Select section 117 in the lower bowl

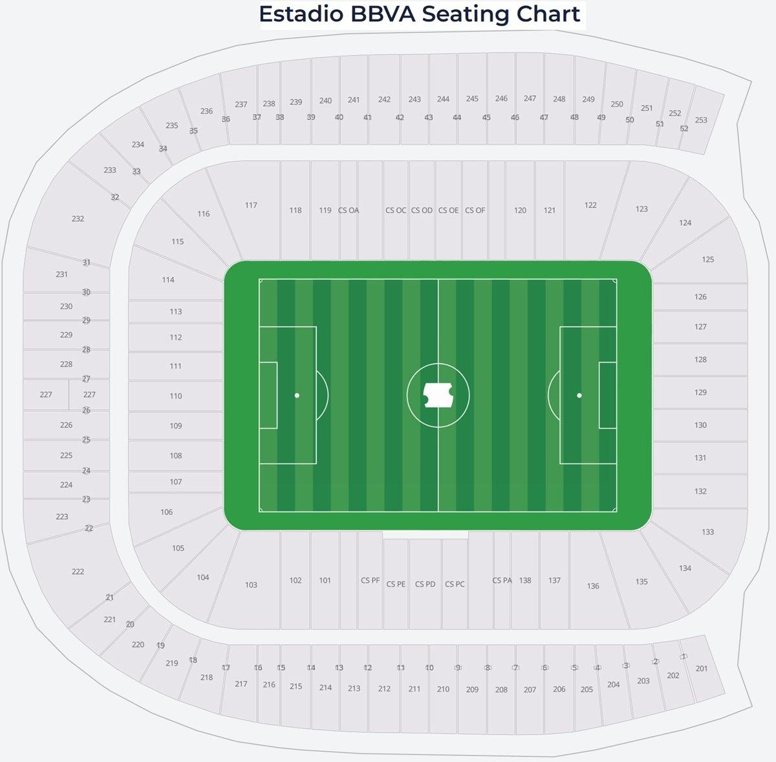(251, 205)
